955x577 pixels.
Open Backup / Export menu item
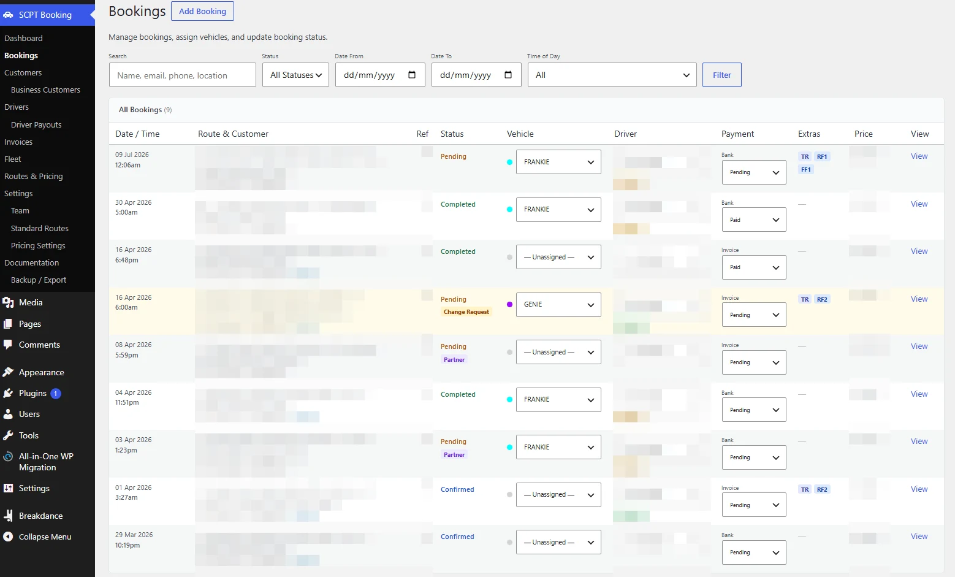39,280
